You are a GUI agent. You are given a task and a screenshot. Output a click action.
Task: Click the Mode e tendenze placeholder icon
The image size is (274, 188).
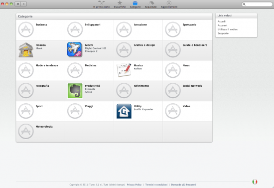[26, 70]
